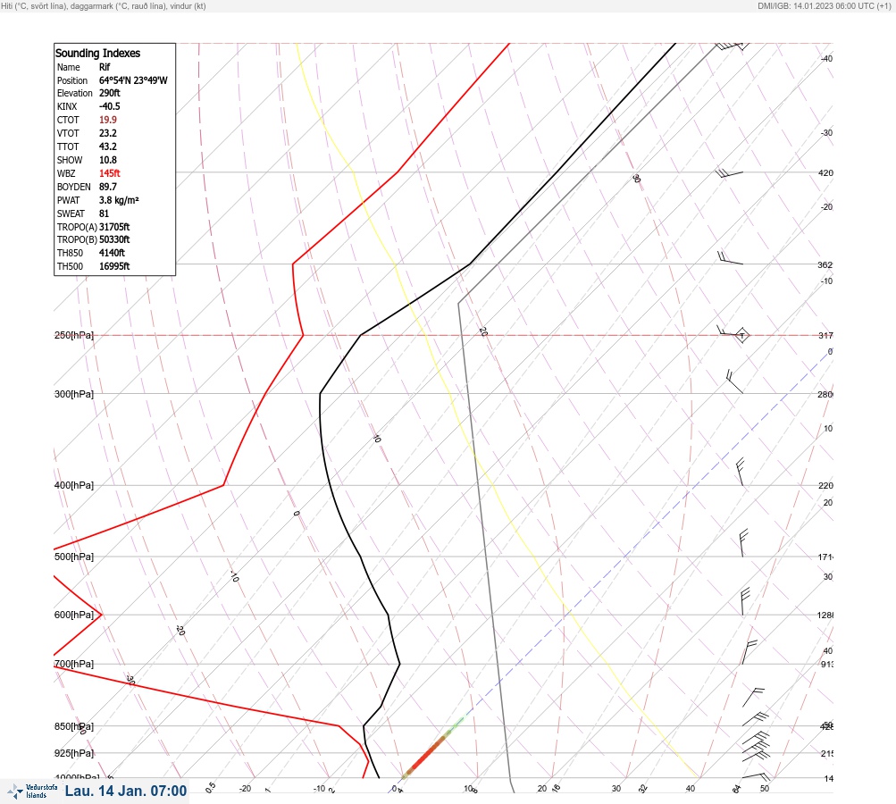This screenshot has height=804, width=896.
Task: Select the -30 label on right axis
Action: point(826,132)
